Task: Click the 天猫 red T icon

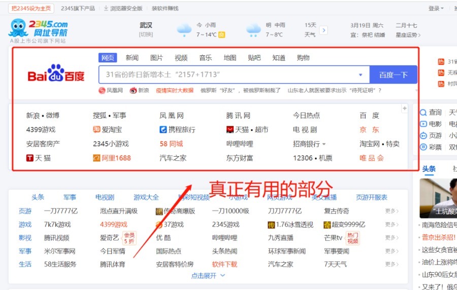Action: [x=30, y=158]
